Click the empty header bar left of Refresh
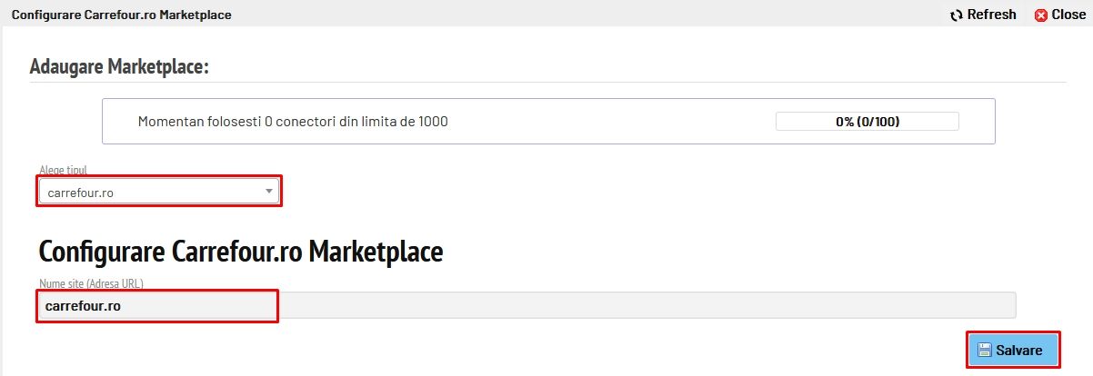The image size is (1093, 376). (x=591, y=15)
